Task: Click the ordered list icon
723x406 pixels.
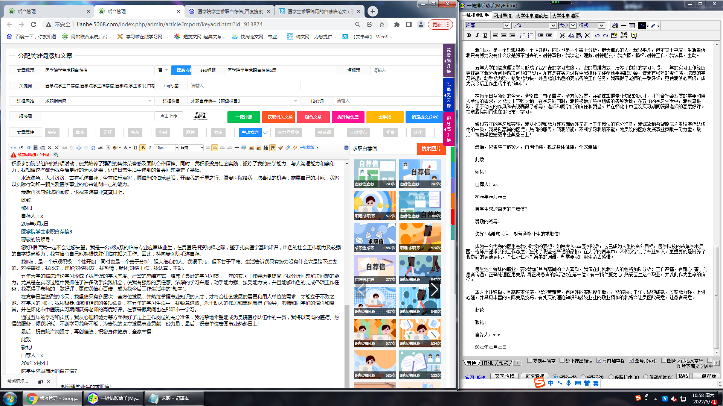Action: tap(522, 35)
